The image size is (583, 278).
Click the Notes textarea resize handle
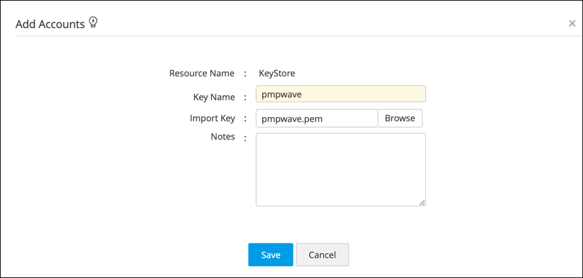click(x=422, y=202)
